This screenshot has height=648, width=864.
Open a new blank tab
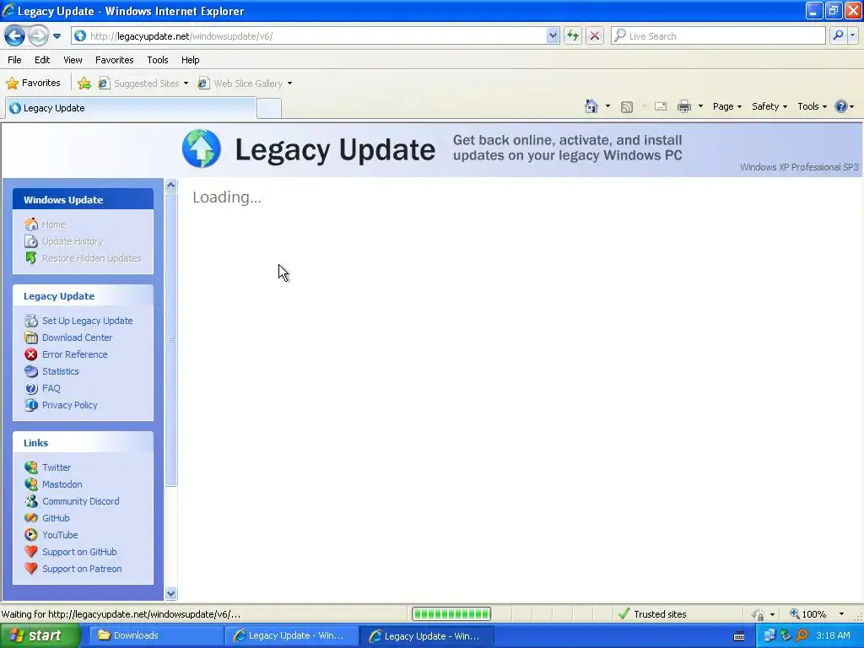tap(269, 109)
